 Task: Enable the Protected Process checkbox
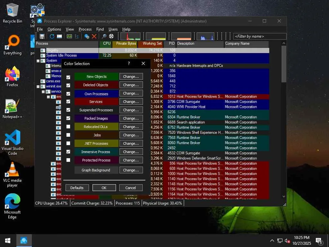[x=68, y=160]
